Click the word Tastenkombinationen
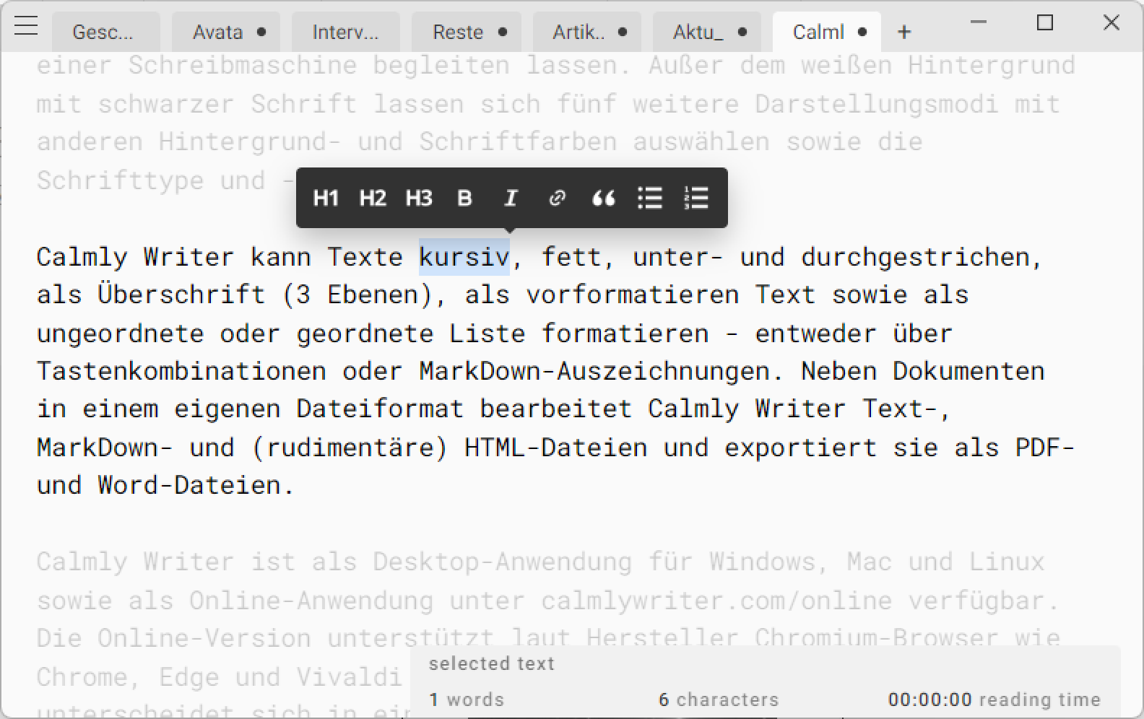The image size is (1144, 719). point(181,371)
